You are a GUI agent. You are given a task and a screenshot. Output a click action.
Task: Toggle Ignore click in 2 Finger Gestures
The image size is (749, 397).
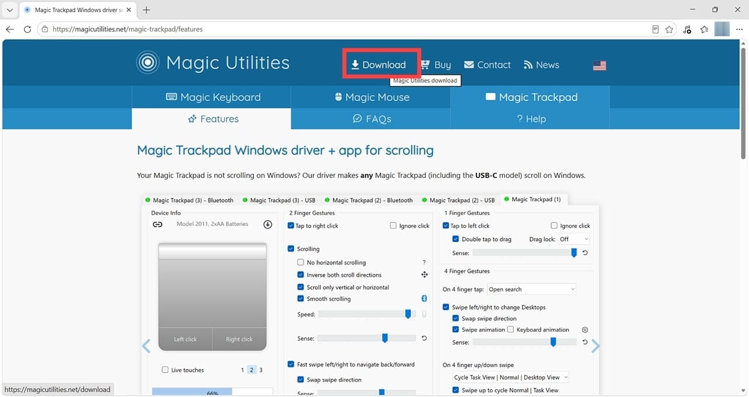pos(393,226)
